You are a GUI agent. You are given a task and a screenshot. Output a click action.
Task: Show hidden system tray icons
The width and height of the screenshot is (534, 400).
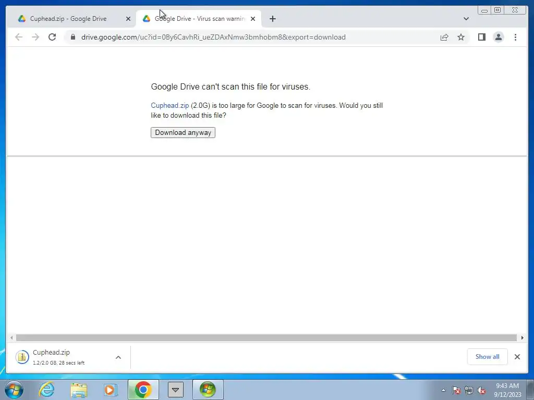[443, 390]
